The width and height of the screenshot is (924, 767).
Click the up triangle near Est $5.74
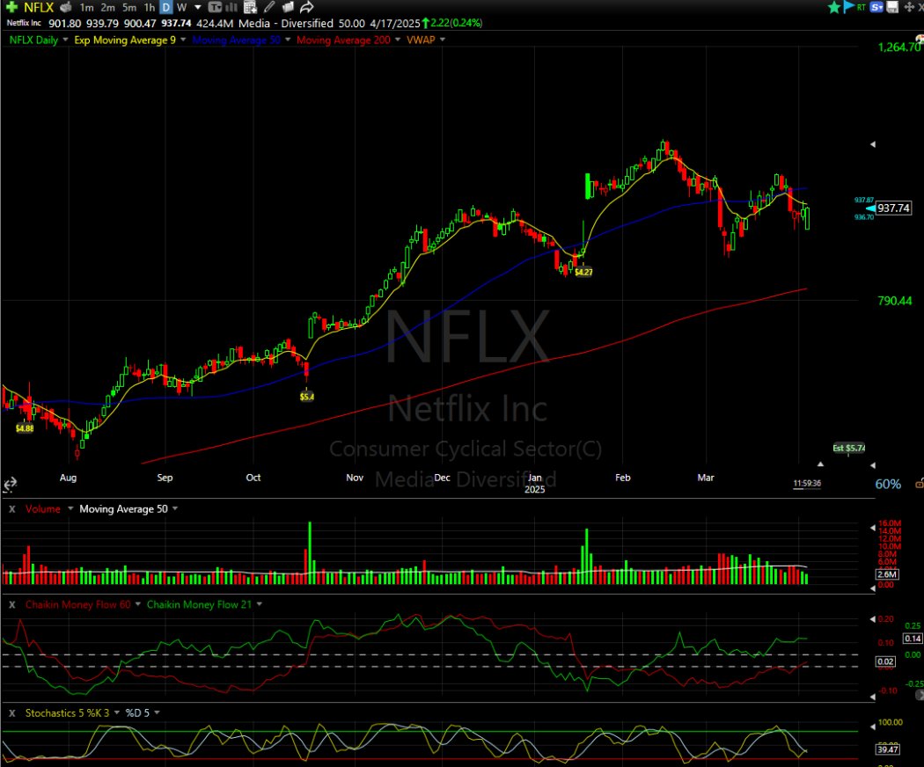pyautogui.click(x=820, y=464)
